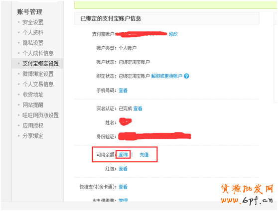Select 应用授权 in sidebar

(x=33, y=125)
